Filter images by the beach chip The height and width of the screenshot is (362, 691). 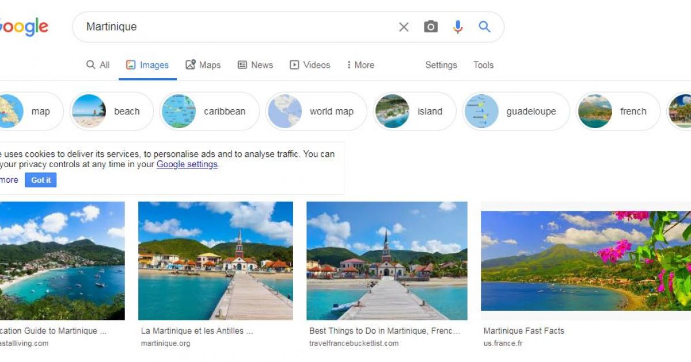pos(112,111)
